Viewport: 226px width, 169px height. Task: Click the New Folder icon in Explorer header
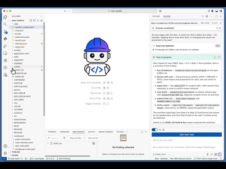coord(34,20)
